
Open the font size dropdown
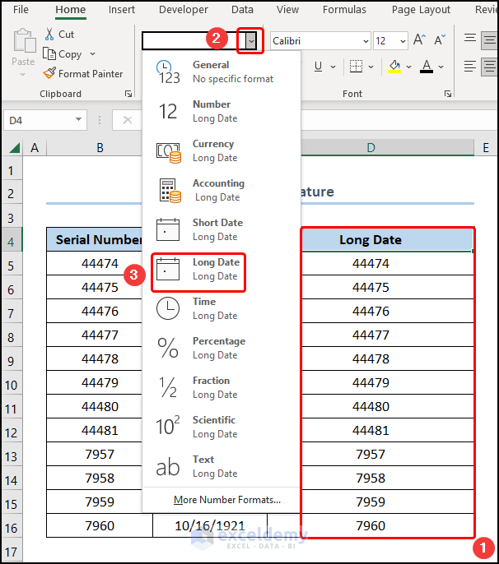[403, 41]
